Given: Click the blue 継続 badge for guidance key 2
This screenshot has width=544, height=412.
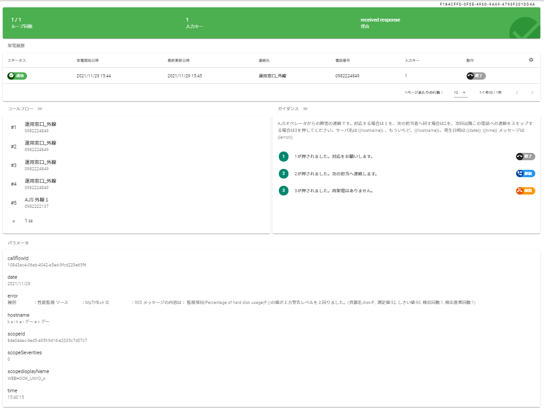Looking at the screenshot, I should tap(525, 173).
